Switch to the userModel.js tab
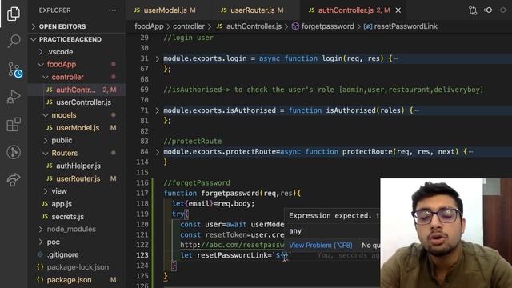The width and height of the screenshot is (512, 288). tap(165, 10)
